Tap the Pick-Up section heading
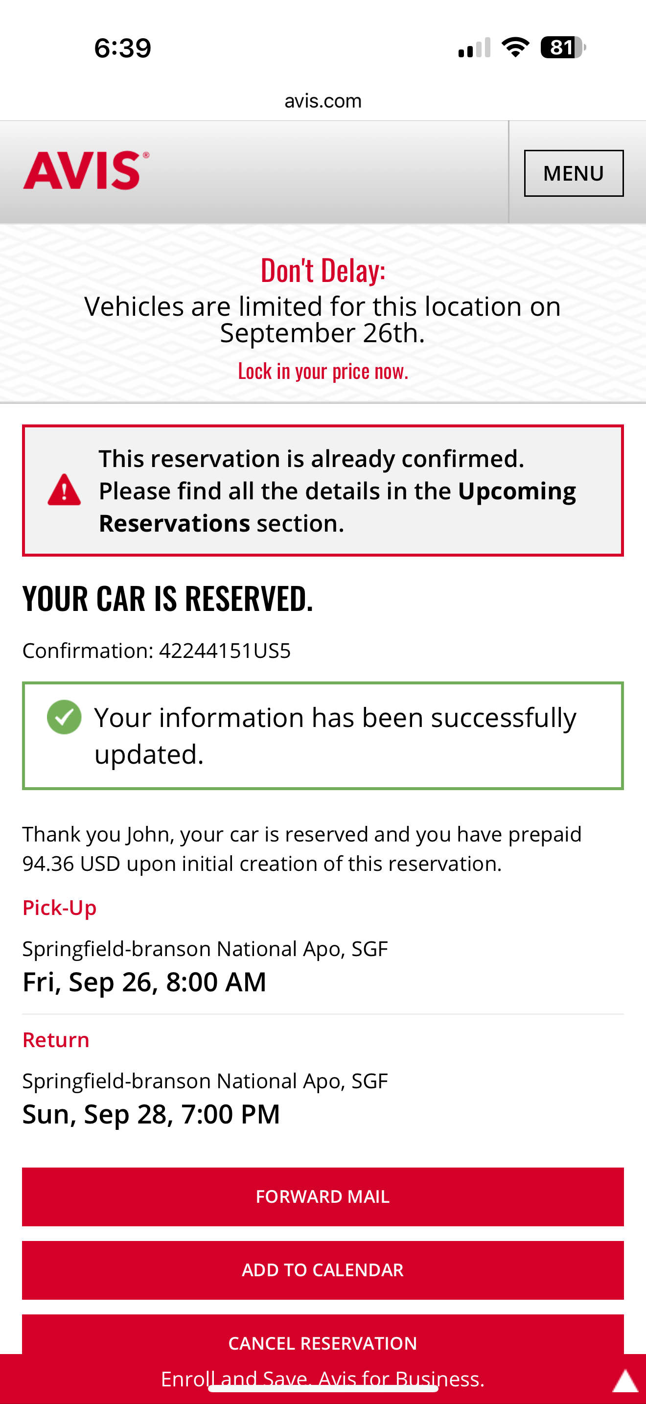646x1404 pixels. click(59, 908)
